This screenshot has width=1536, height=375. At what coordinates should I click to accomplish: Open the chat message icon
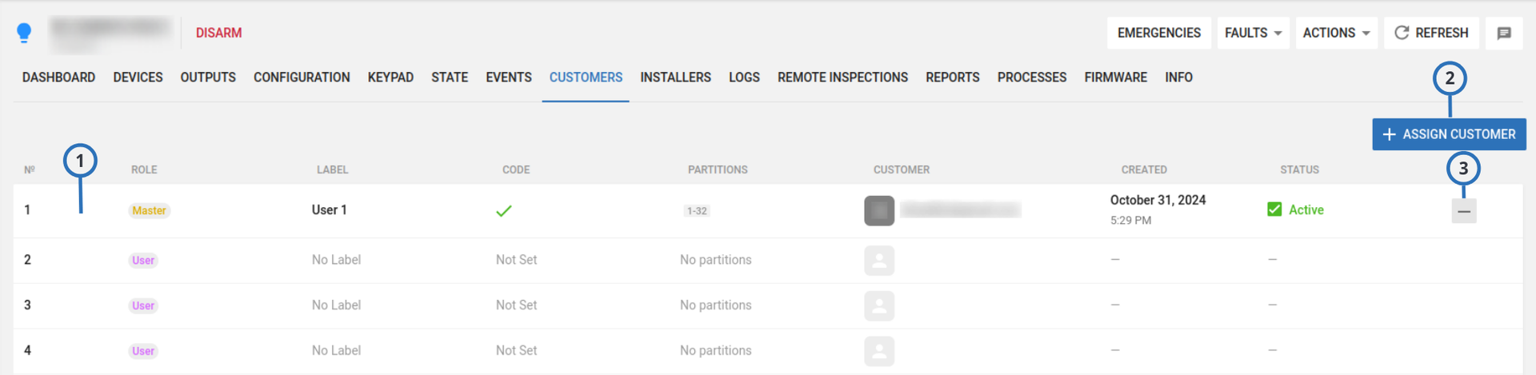(1503, 33)
